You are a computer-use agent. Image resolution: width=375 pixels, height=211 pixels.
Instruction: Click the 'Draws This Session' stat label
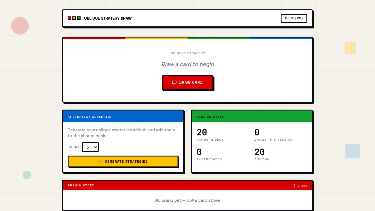click(x=273, y=140)
